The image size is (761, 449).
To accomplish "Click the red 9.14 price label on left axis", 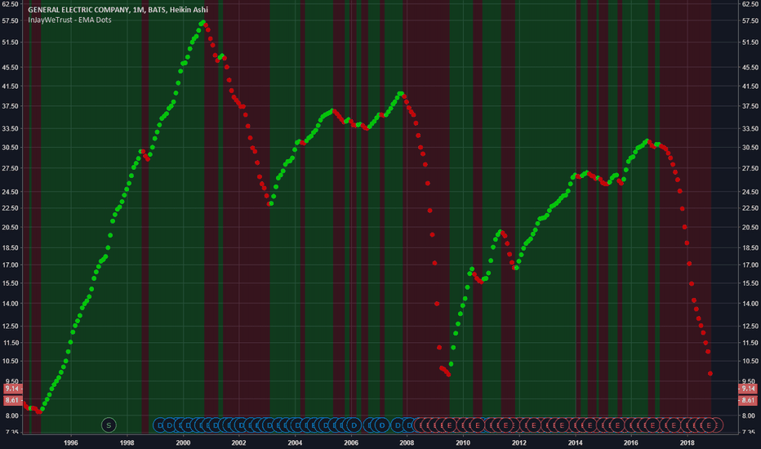I will tap(12, 389).
